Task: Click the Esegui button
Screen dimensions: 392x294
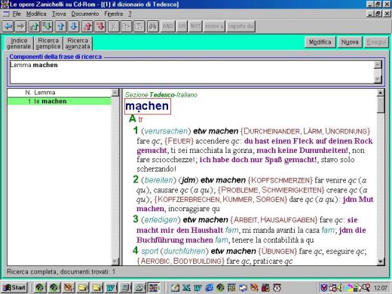Action: click(376, 42)
